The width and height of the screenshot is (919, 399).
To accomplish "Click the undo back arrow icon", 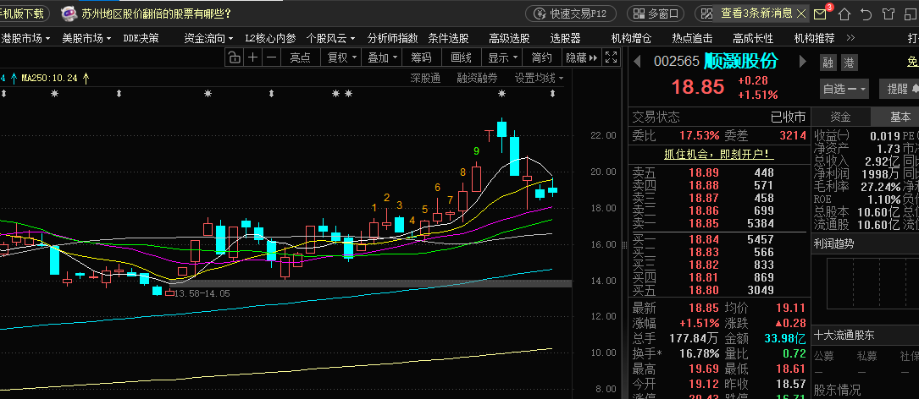I will click(866, 14).
